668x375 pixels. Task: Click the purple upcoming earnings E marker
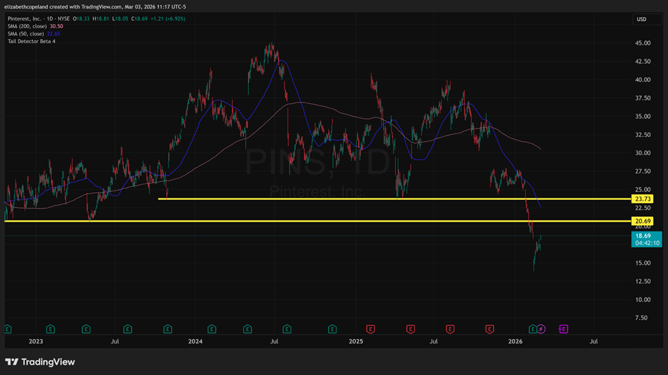tap(564, 329)
